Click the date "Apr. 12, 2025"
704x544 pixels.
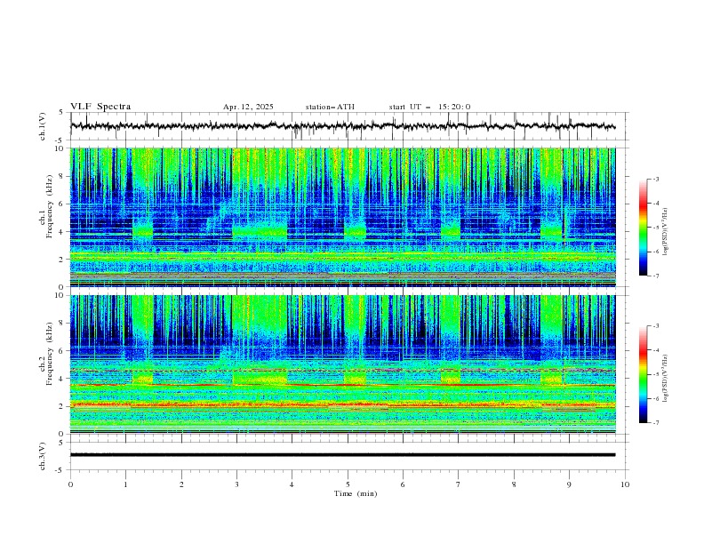(248, 107)
